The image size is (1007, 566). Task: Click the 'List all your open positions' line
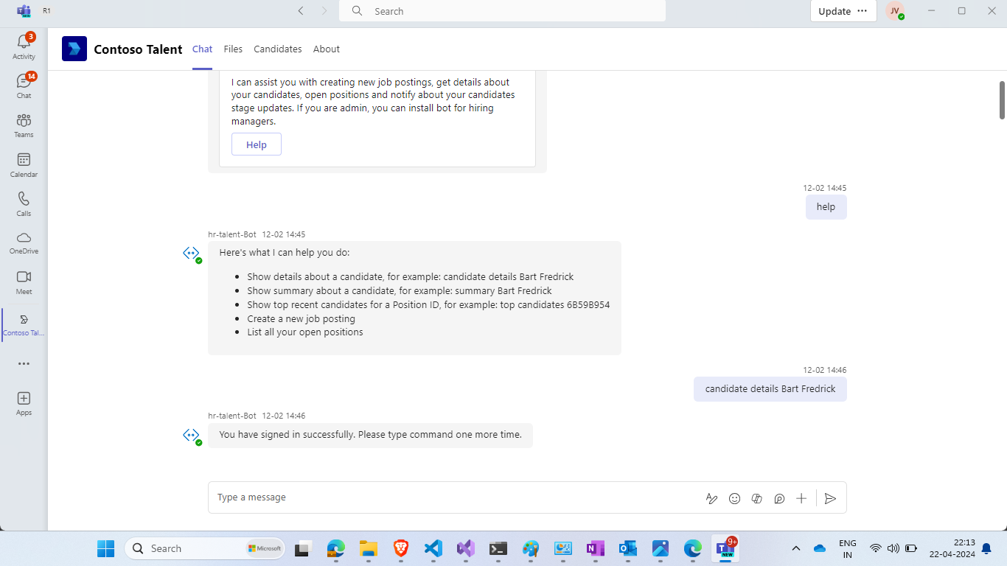(305, 332)
